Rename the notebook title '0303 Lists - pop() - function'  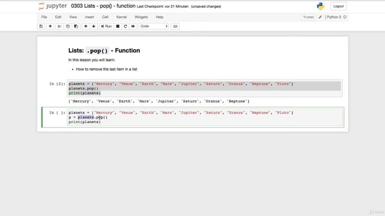[103, 6]
